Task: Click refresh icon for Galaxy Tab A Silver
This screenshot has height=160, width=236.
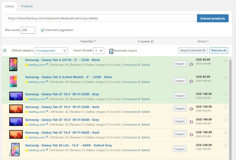Action: (191, 81)
